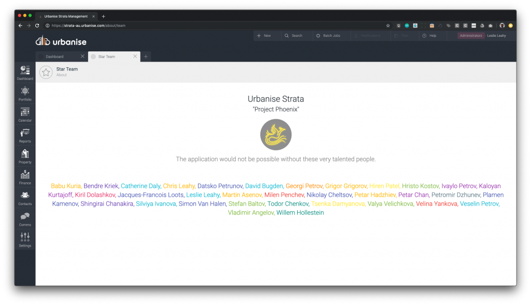Go to the Calendar section
Viewport: 531px width, 305px height.
(25, 114)
